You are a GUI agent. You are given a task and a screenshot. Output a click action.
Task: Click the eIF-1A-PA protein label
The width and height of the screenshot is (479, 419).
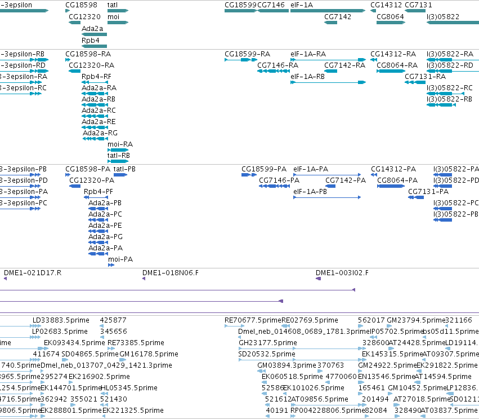[311, 169]
